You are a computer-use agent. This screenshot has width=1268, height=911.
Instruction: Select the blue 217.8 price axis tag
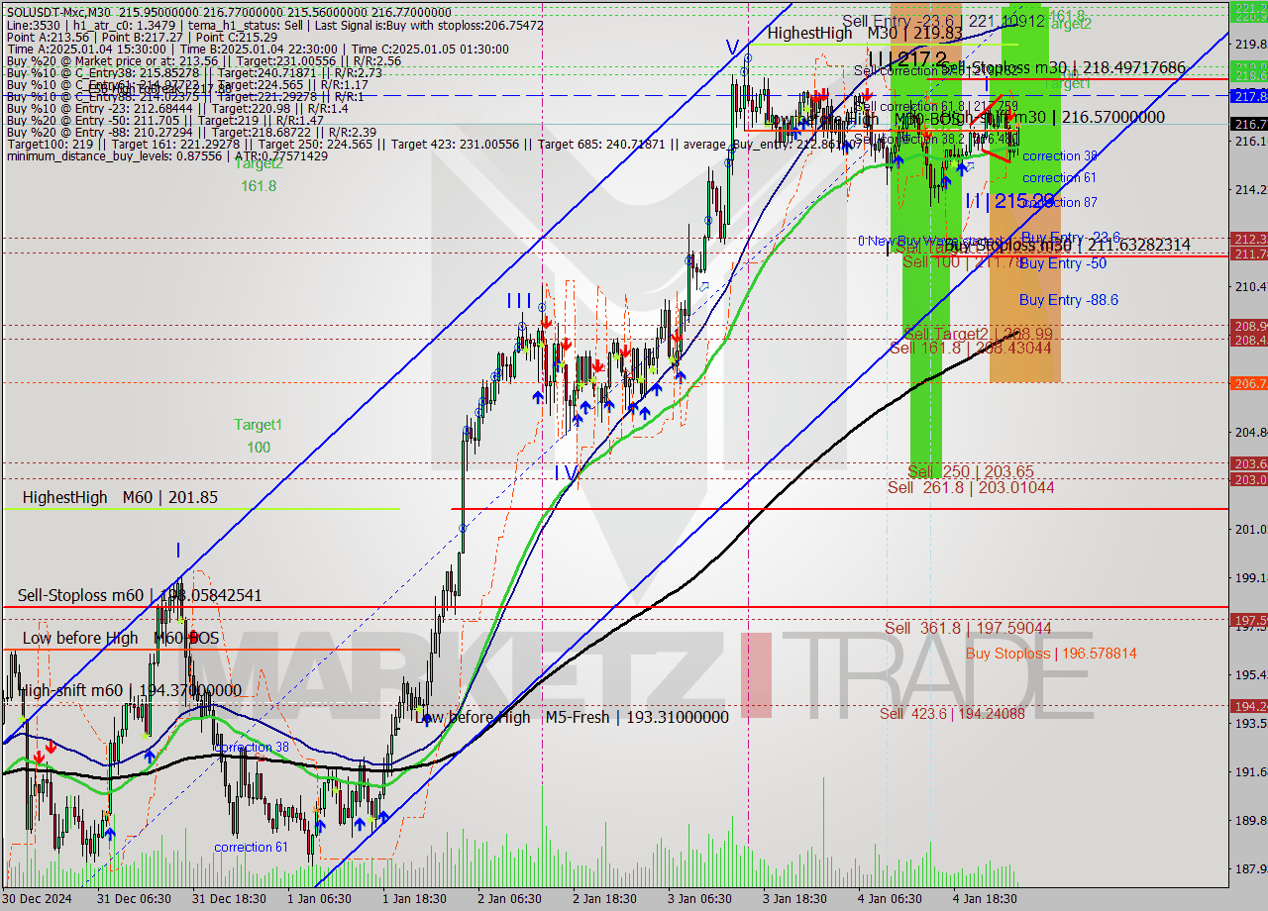pos(1248,95)
